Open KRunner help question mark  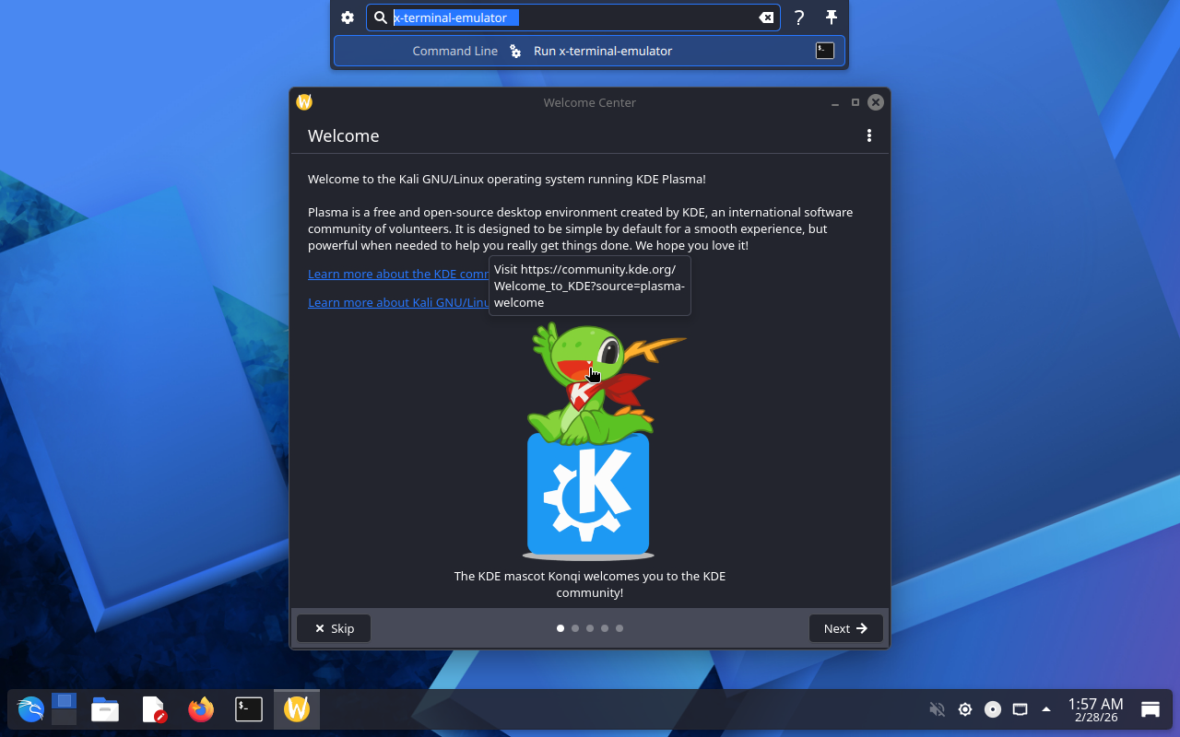(799, 18)
